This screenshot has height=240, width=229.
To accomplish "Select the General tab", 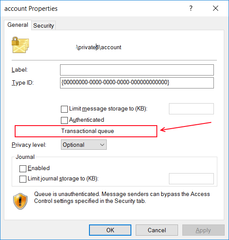I will [x=18, y=25].
